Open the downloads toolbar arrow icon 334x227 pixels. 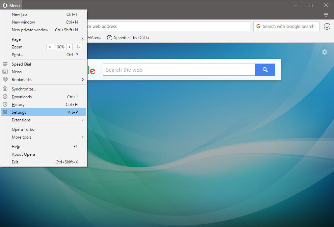[x=327, y=26]
